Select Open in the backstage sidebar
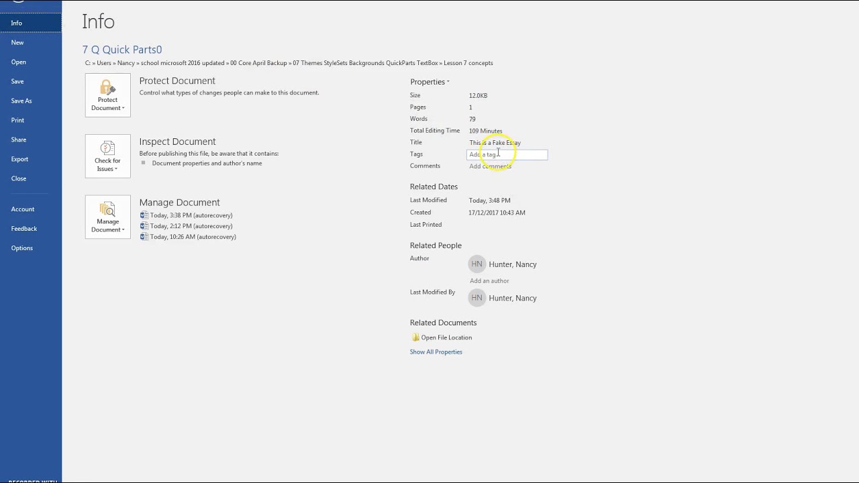This screenshot has height=483, width=859. click(31, 62)
